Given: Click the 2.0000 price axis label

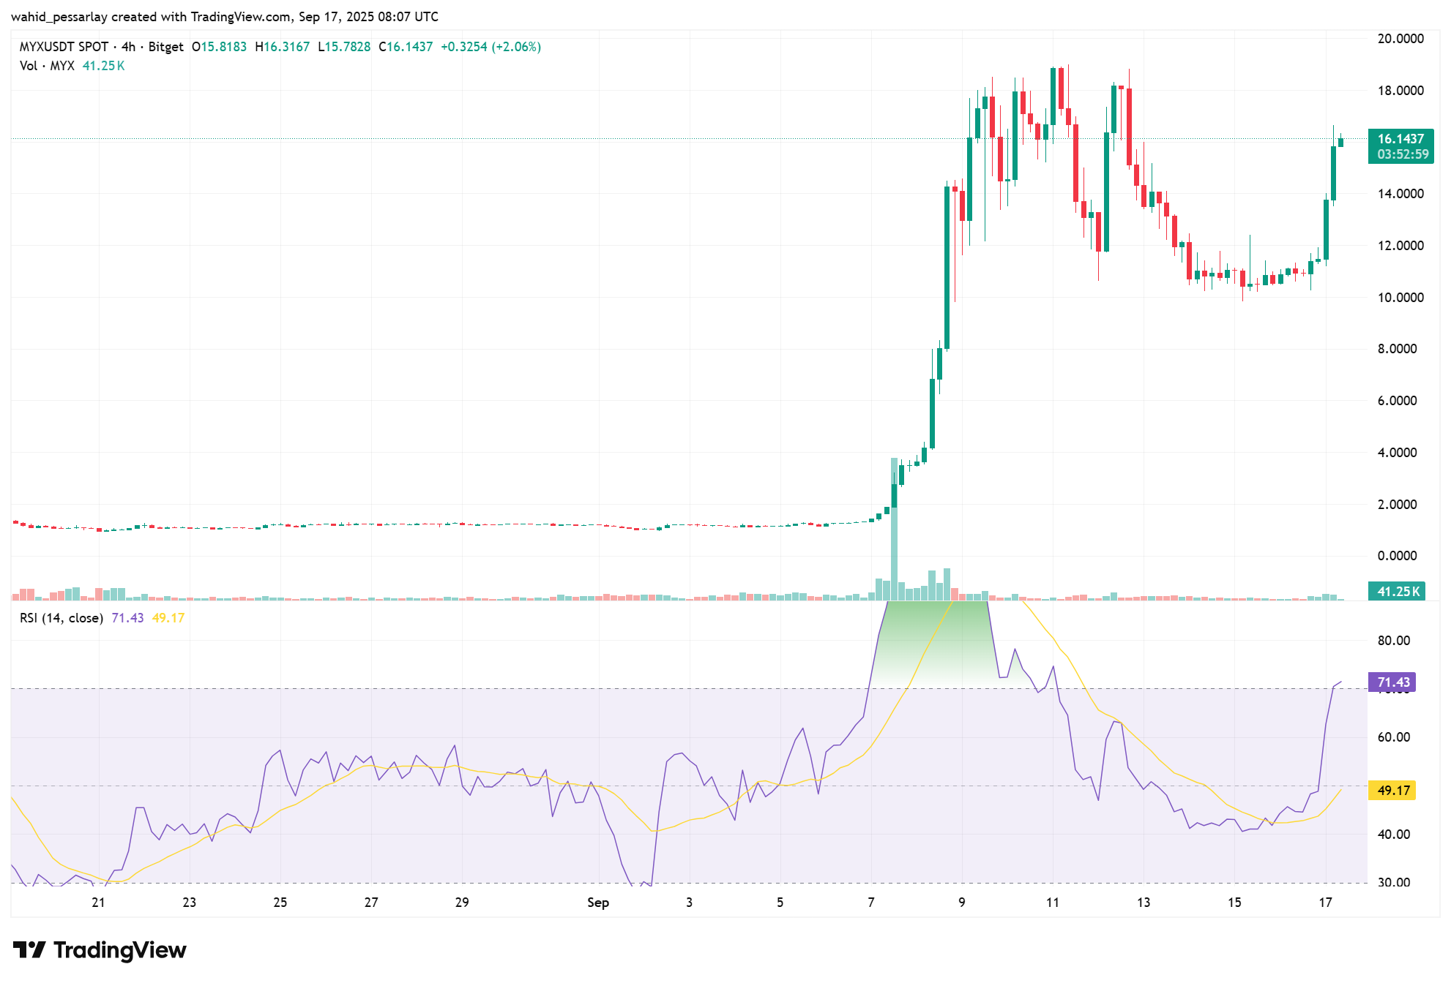Looking at the screenshot, I should click(1397, 505).
